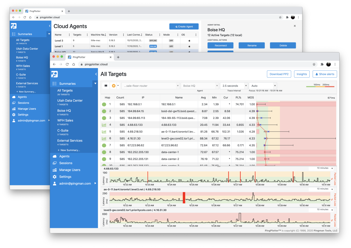The width and height of the screenshot is (351, 248).
Task: Open WFH Sales summary in the front sidebar
Action: (65, 120)
